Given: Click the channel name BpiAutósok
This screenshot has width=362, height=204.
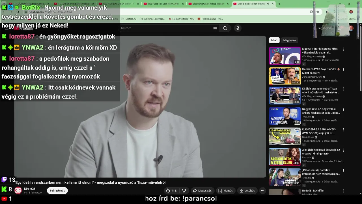Looking at the screenshot, I should click(x=308, y=137).
